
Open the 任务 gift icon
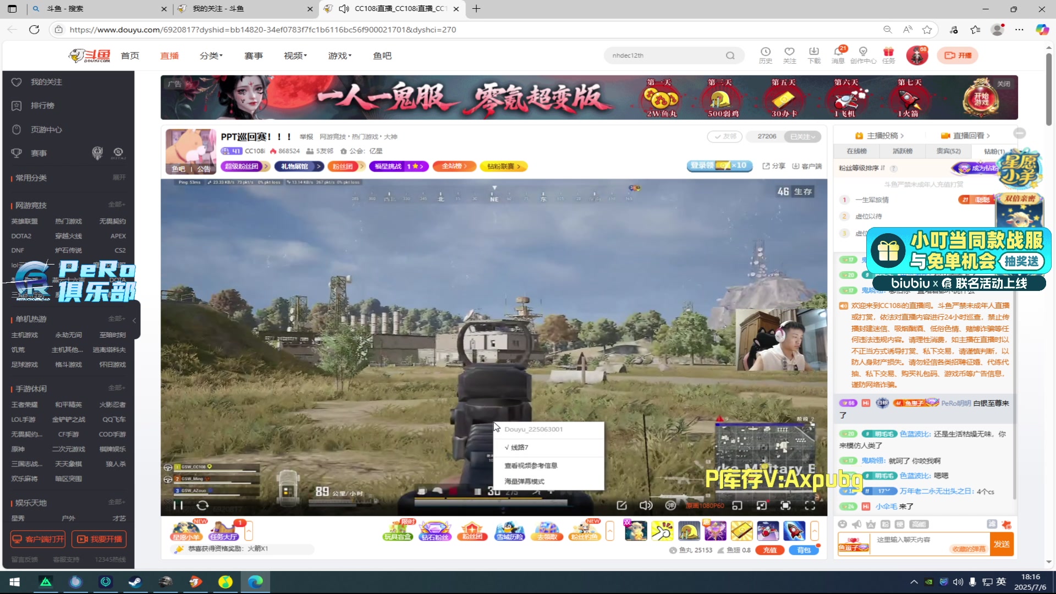[x=889, y=55]
